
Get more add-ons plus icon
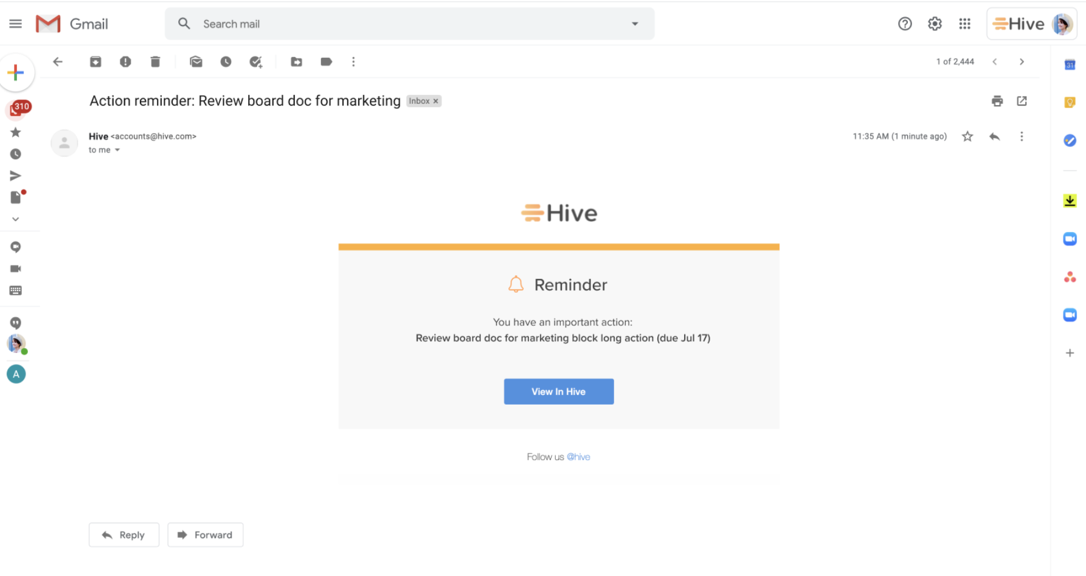[1070, 353]
